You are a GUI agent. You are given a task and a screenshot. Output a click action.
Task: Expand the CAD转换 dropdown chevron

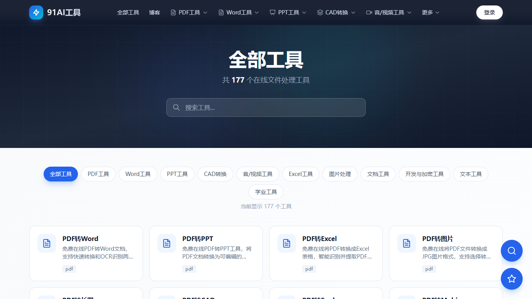(353, 12)
